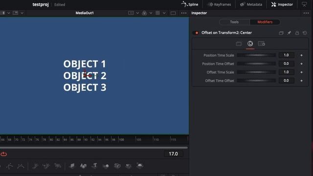Viewport: 313px width, 176px height.
Task: Pin the Offset modifier in the Inspector
Action: click(x=289, y=33)
